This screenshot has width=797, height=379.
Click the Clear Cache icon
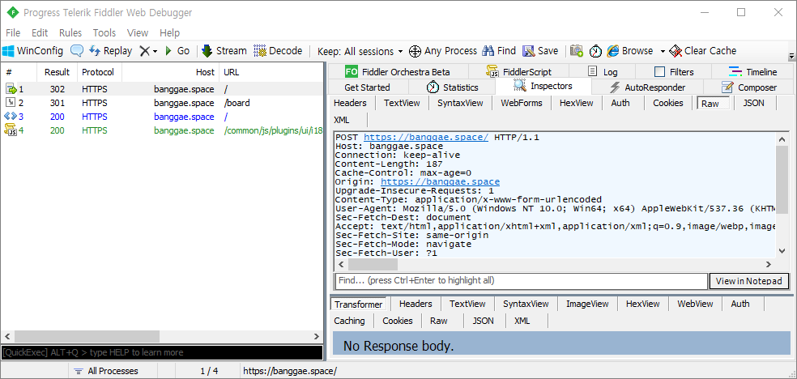[x=676, y=51]
